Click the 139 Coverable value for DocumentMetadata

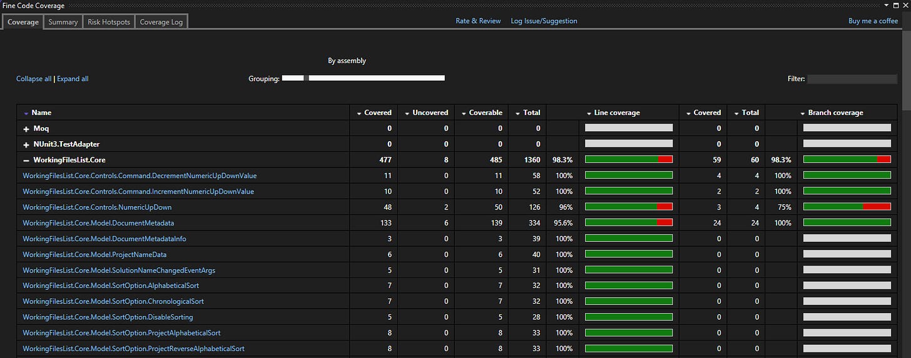pyautogui.click(x=496, y=222)
